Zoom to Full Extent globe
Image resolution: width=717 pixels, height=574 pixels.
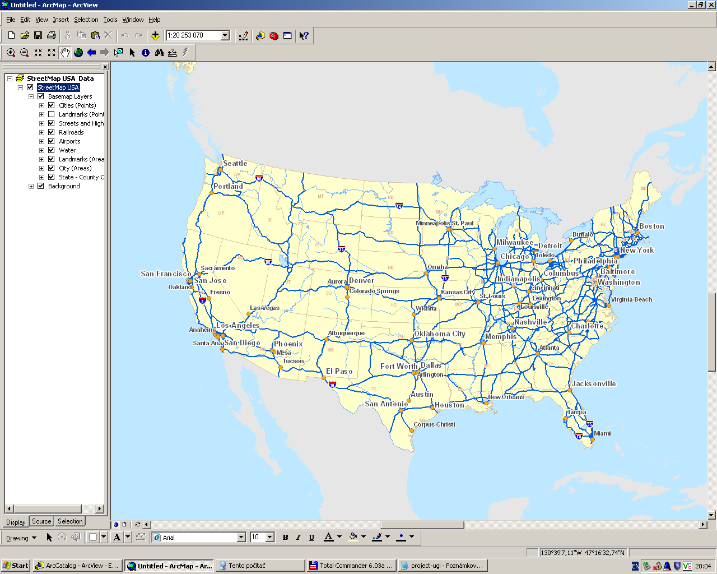point(78,52)
